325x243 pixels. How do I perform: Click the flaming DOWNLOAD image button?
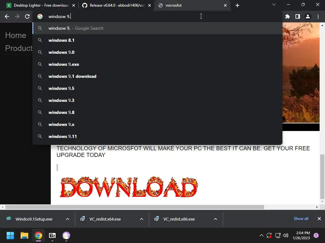[129, 187]
